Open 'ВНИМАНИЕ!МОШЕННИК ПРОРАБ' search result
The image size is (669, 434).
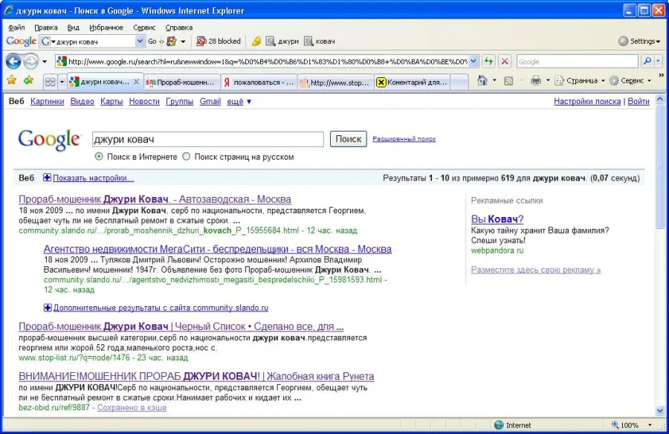pyautogui.click(x=196, y=376)
